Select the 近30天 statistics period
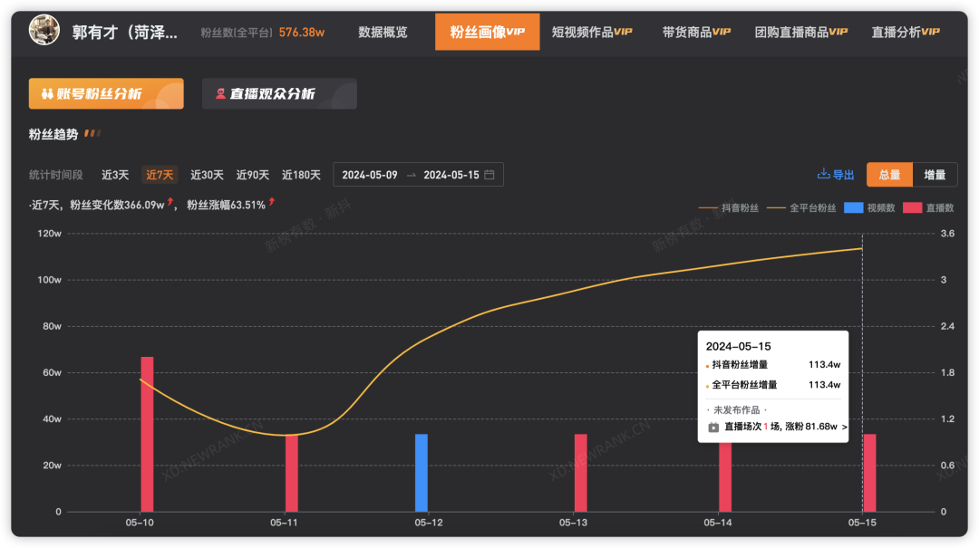This screenshot has height=548, width=979. pyautogui.click(x=207, y=174)
